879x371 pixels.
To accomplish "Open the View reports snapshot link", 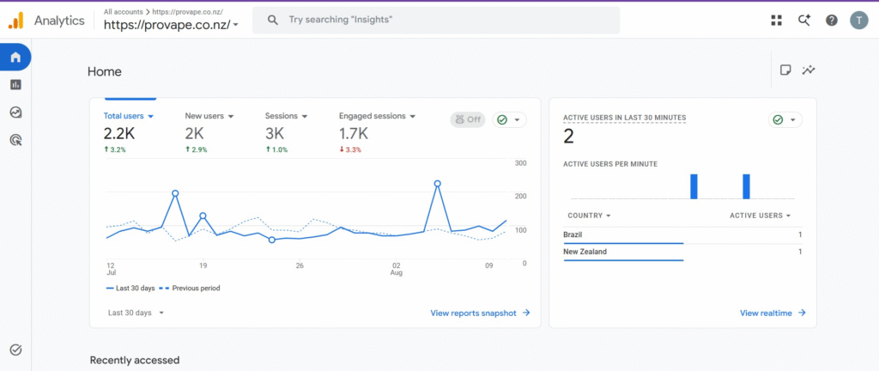I will pyautogui.click(x=480, y=313).
